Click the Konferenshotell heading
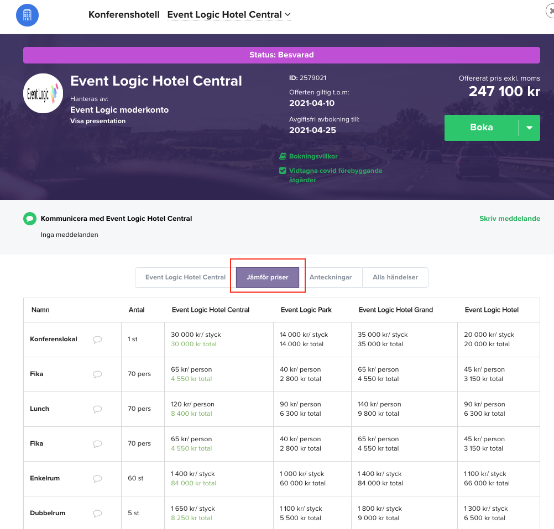554x529 pixels. 124,14
